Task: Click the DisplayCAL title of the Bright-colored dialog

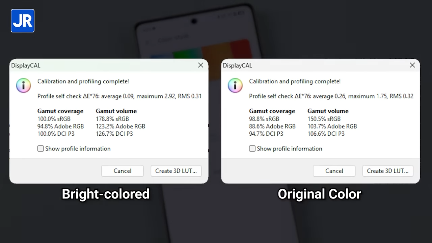Action: (x=26, y=65)
